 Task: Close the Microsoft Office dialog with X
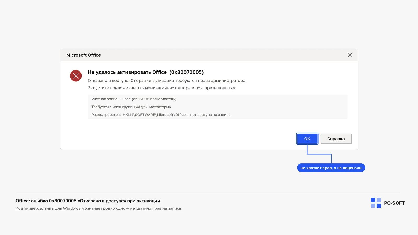(x=350, y=55)
